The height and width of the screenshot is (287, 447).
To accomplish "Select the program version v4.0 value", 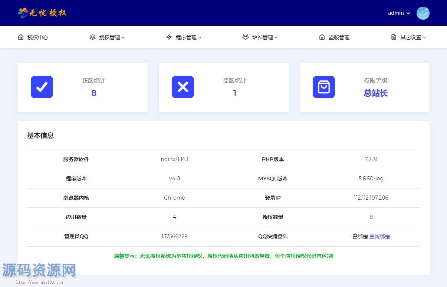I will click(x=174, y=178).
